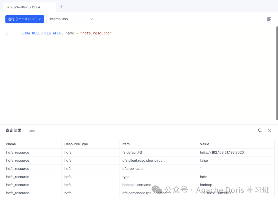Switch to the 2024-06-18 12:34 tab
The image size is (278, 201).
point(30,7)
